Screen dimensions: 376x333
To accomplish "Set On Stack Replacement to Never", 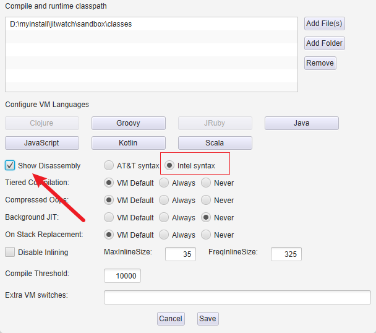I will 207,235.
